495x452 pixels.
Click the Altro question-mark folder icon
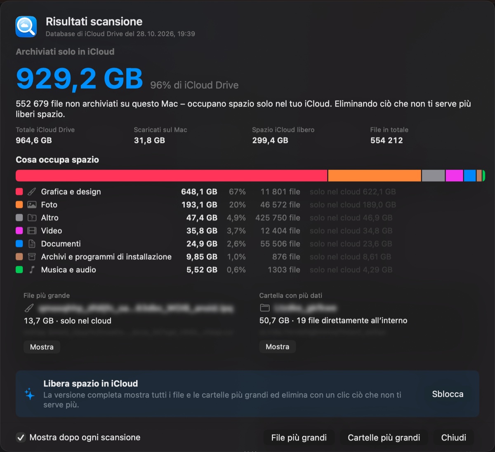coord(32,218)
